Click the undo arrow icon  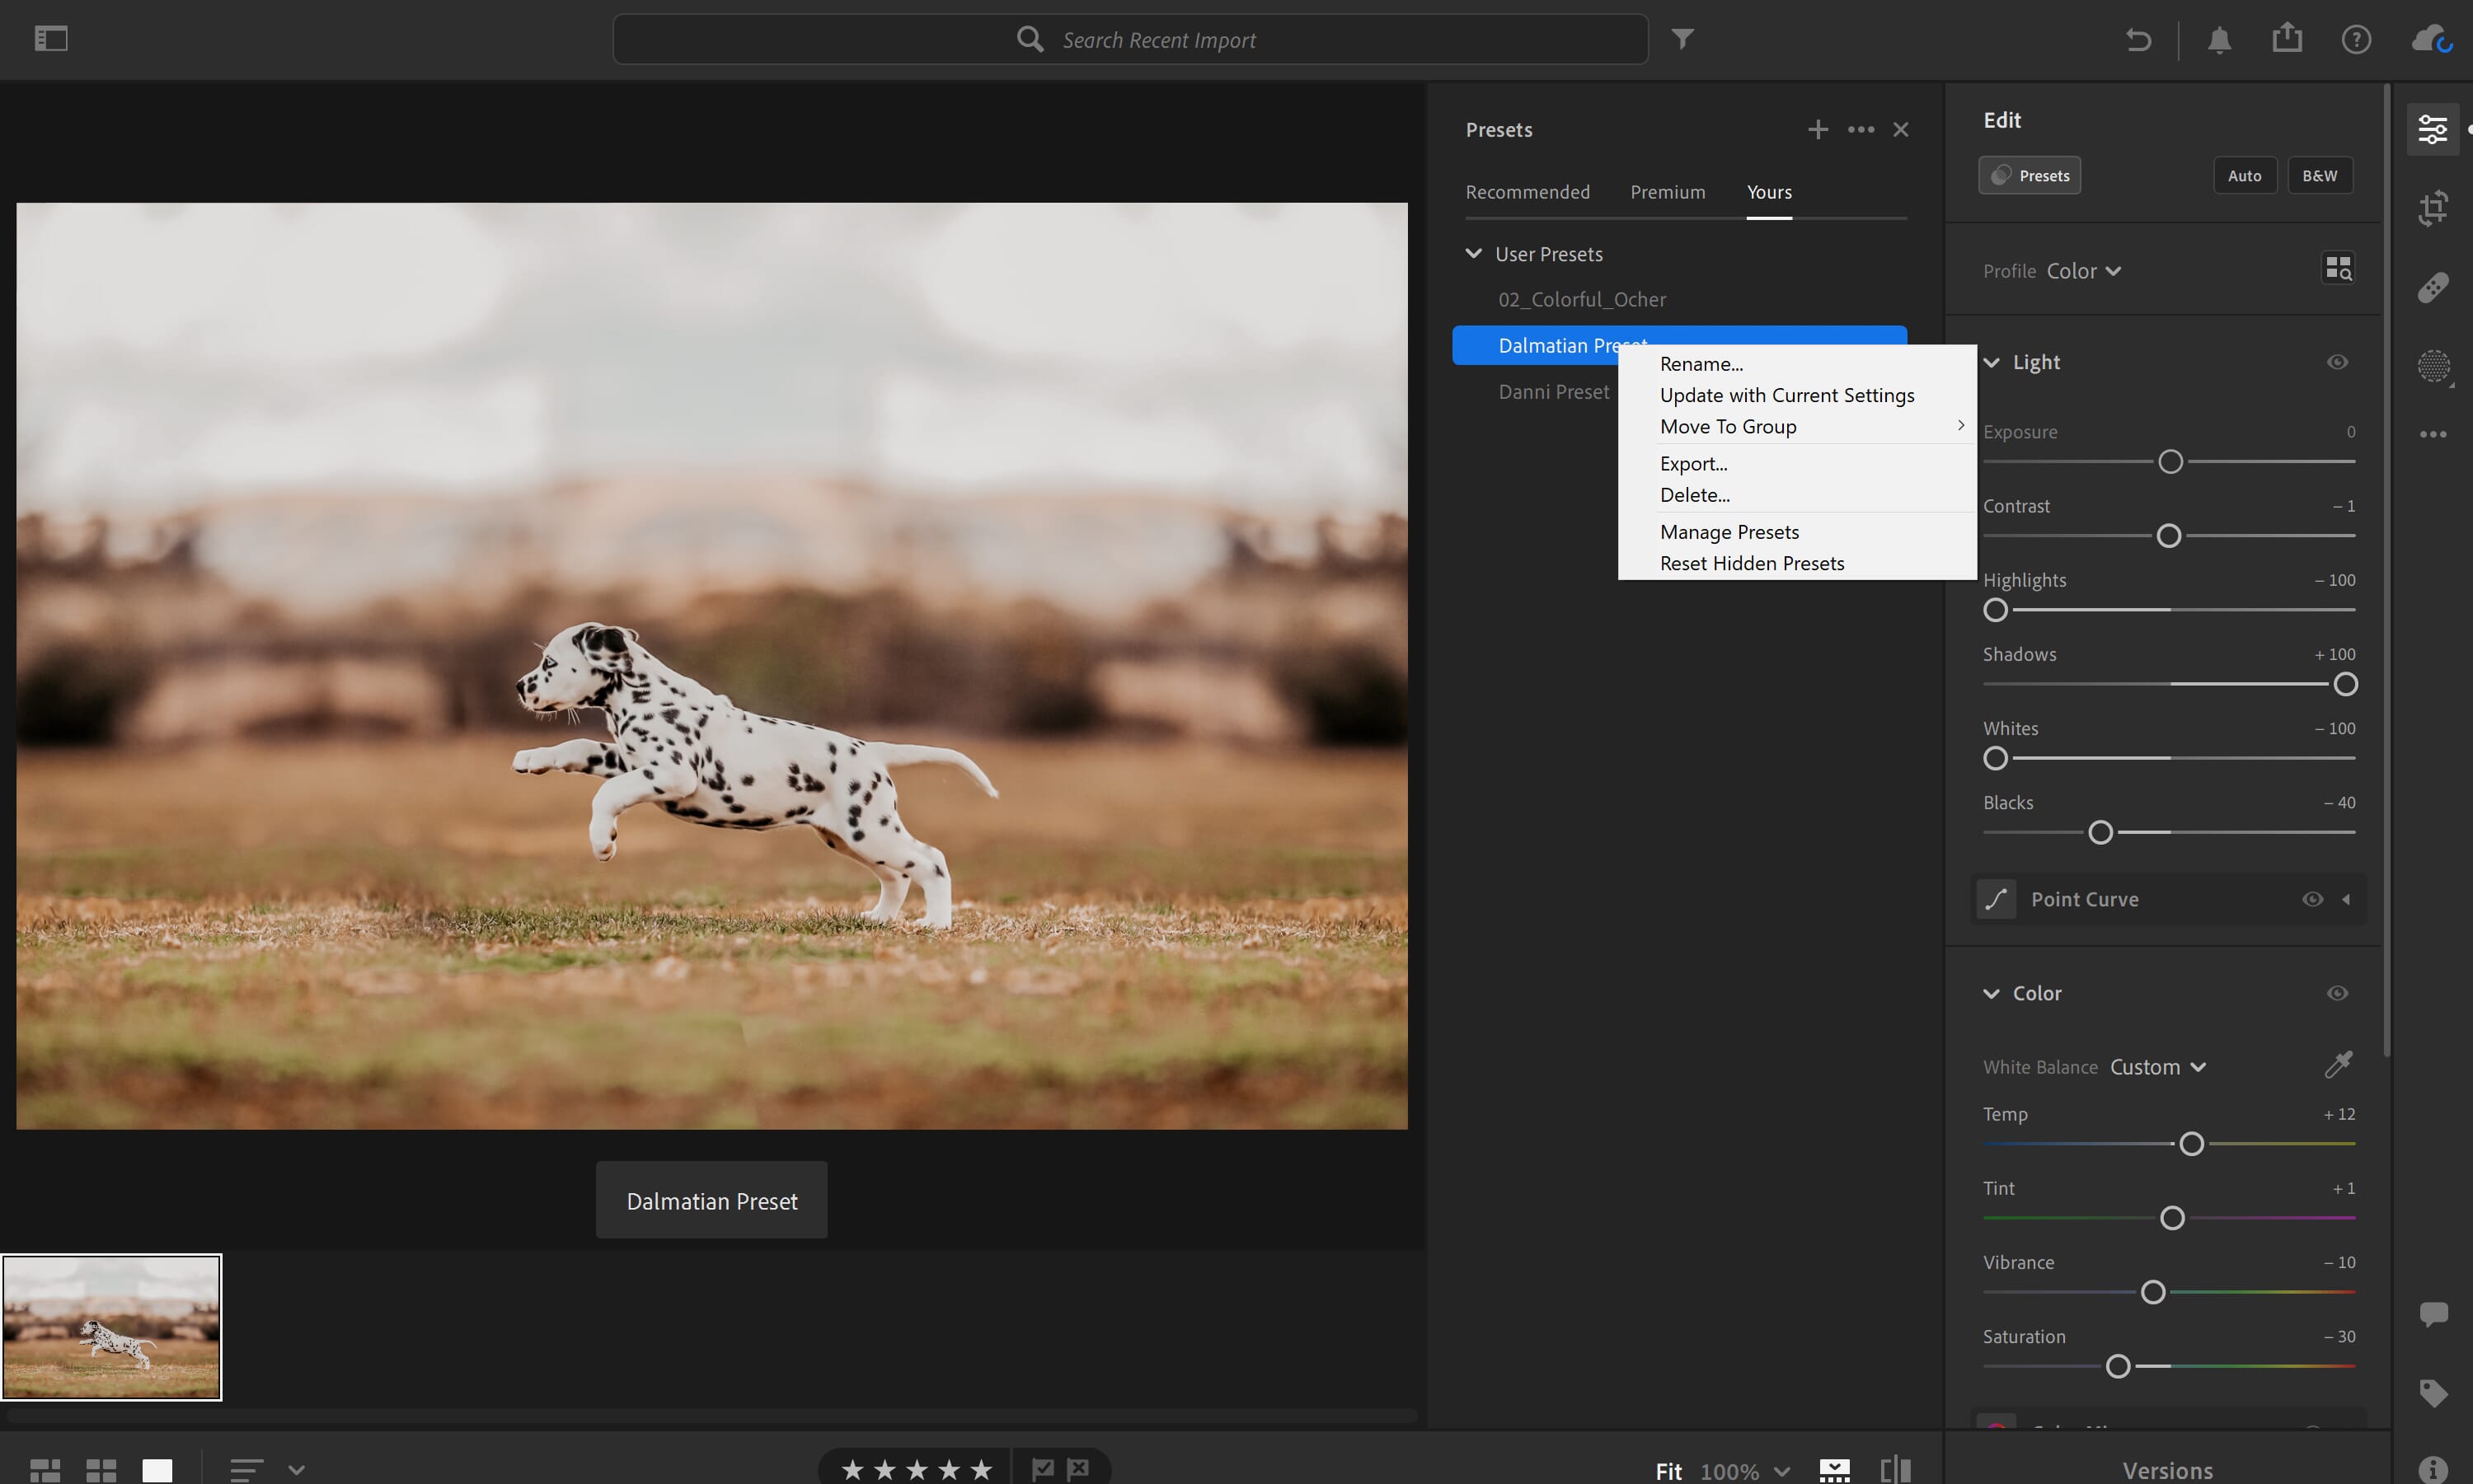tap(2137, 39)
